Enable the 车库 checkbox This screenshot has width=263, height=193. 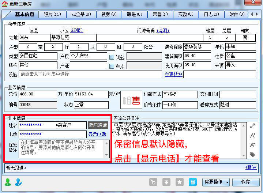point(112,67)
